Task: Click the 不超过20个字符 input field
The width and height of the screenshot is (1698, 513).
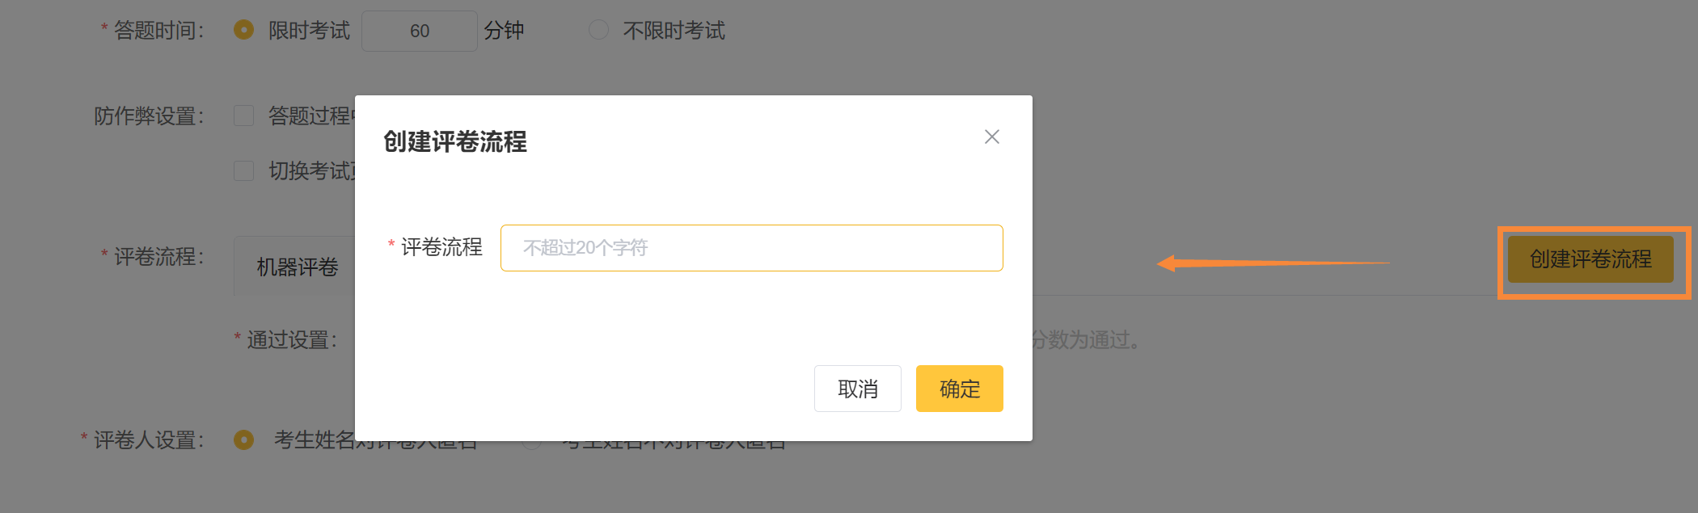Action: [x=751, y=248]
